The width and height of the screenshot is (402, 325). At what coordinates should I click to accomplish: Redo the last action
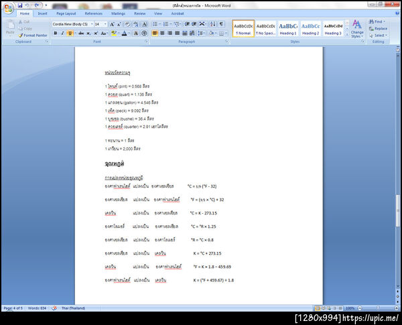click(37, 5)
